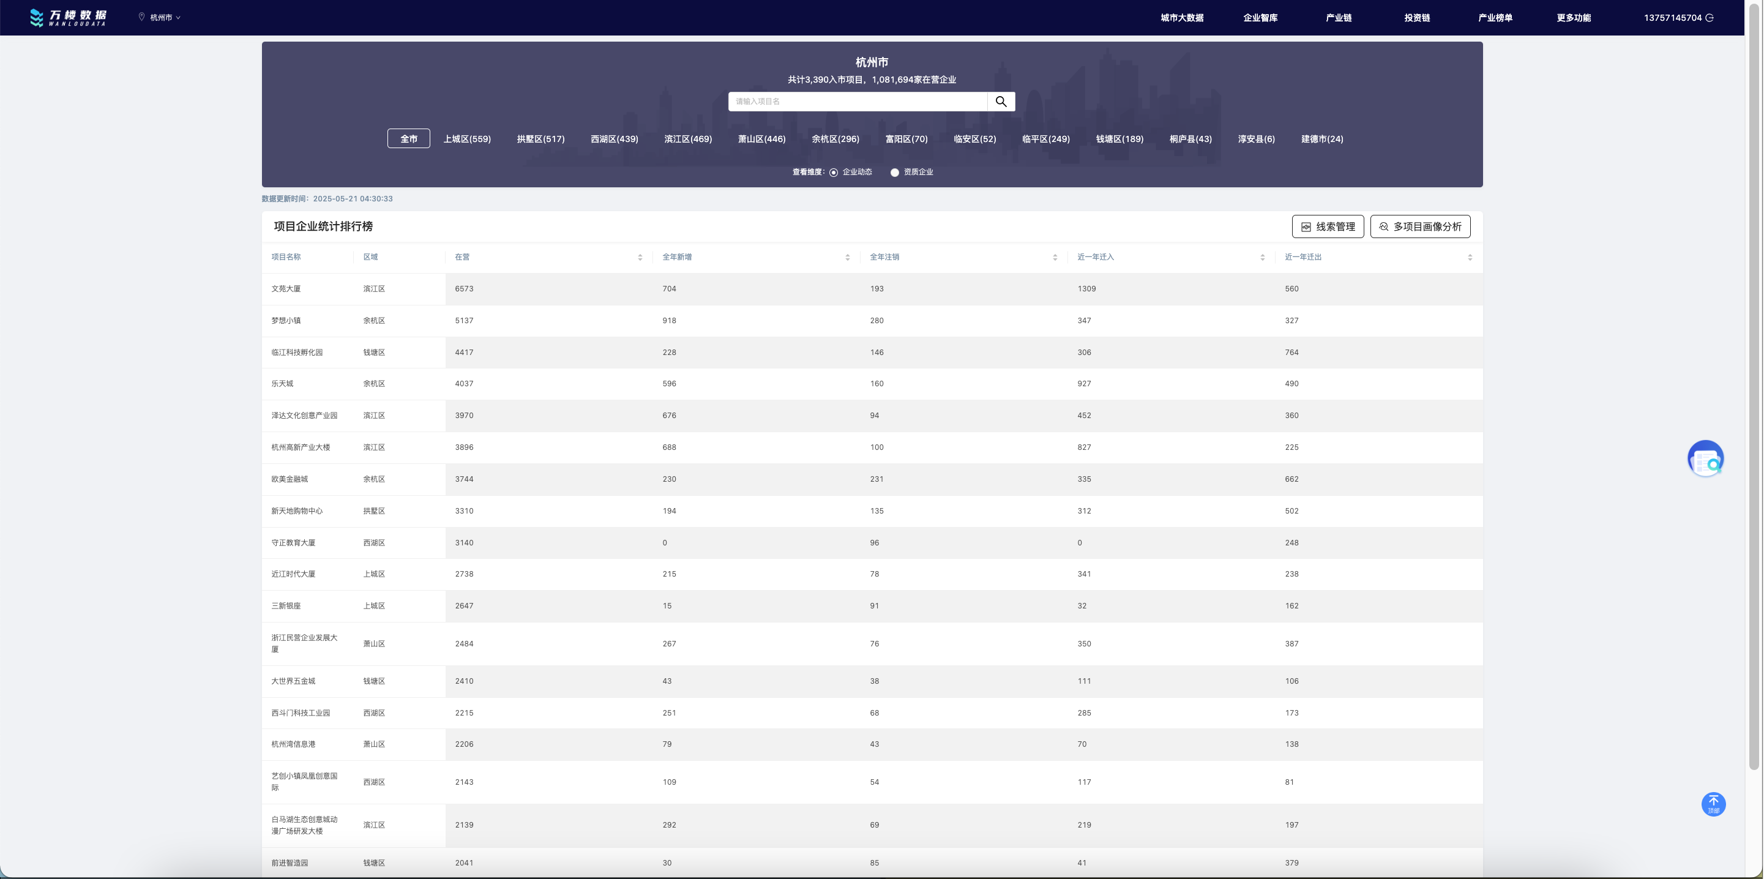
Task: Switch to 西湖区(439) district tab
Action: [x=615, y=139]
